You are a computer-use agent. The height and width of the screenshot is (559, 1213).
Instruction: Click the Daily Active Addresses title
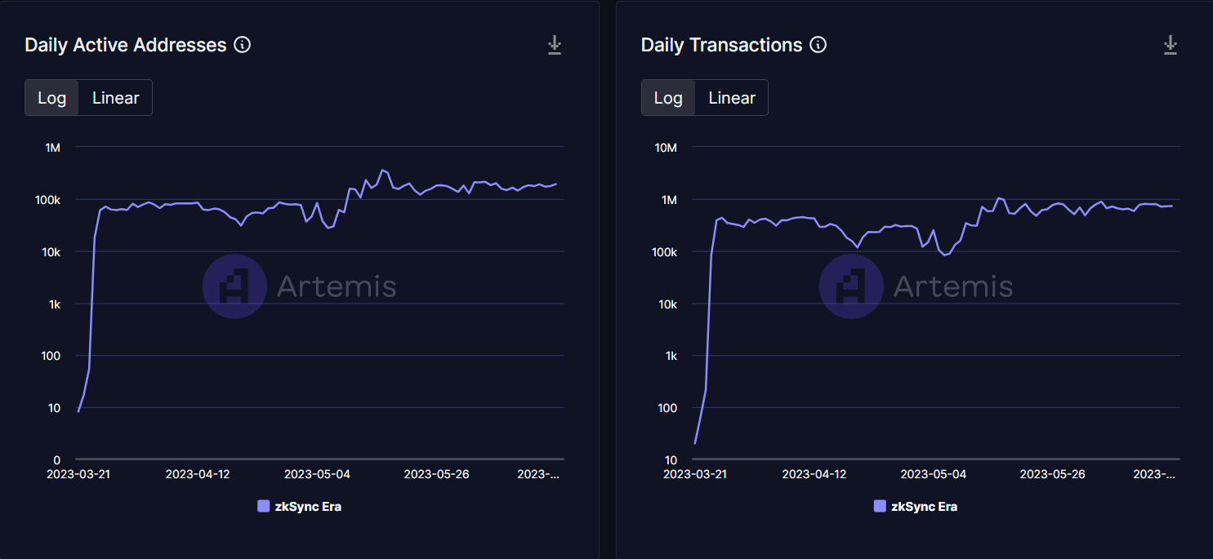point(126,45)
